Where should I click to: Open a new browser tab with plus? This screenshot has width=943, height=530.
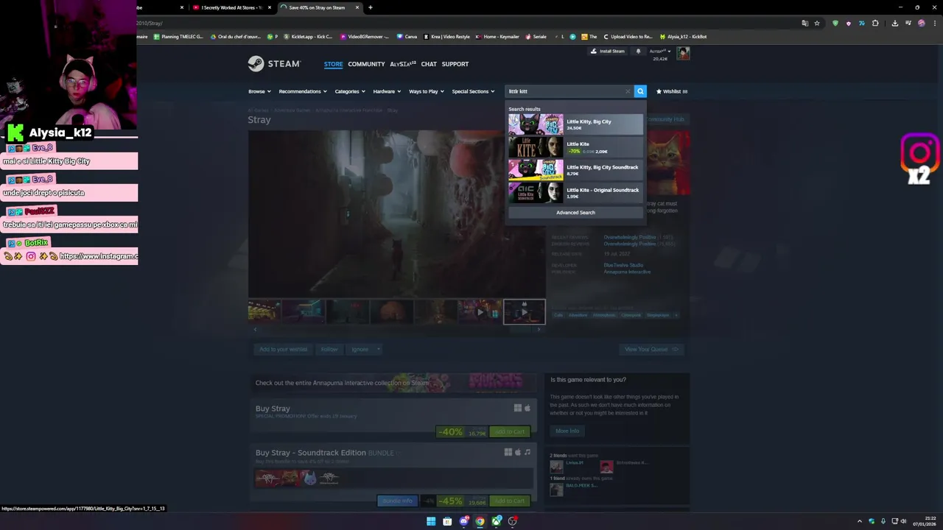[370, 7]
